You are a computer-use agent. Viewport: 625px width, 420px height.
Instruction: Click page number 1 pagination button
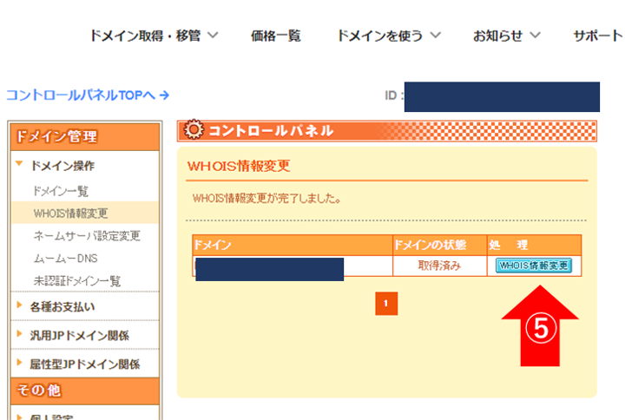point(386,303)
